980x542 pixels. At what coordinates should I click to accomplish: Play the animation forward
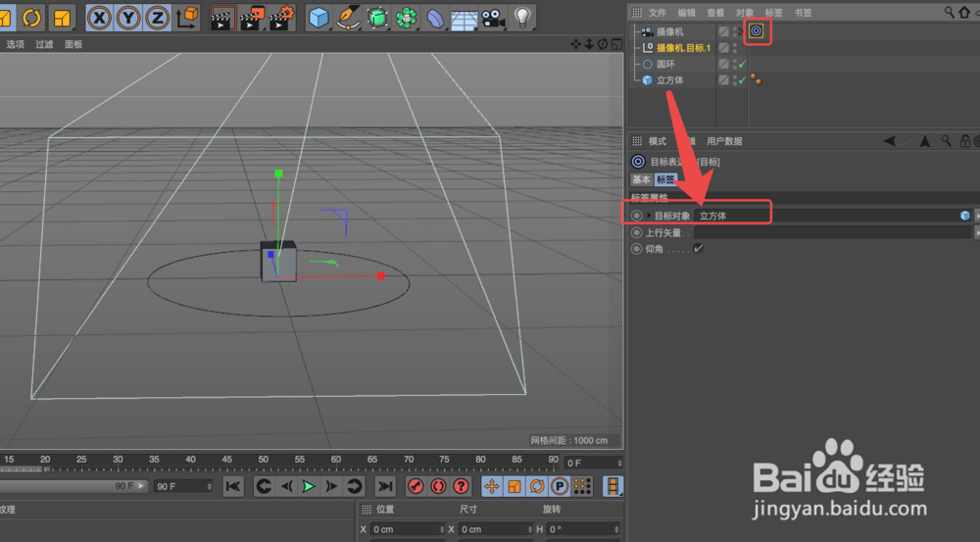pos(309,486)
